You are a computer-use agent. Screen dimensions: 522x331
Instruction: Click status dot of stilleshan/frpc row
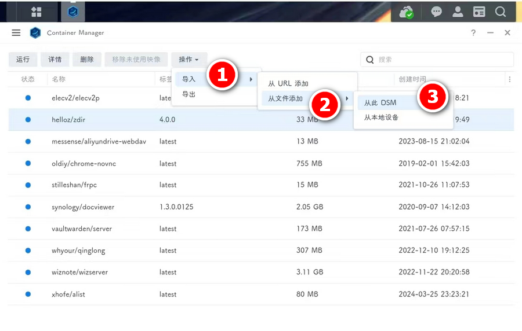[28, 185]
